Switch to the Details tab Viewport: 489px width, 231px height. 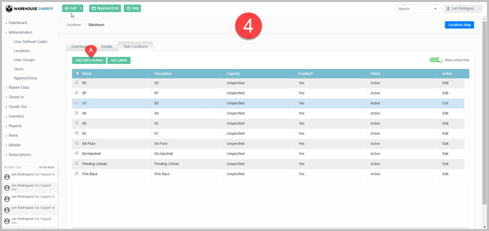coord(106,46)
